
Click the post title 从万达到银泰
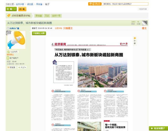pyautogui.click(x=30, y=23)
